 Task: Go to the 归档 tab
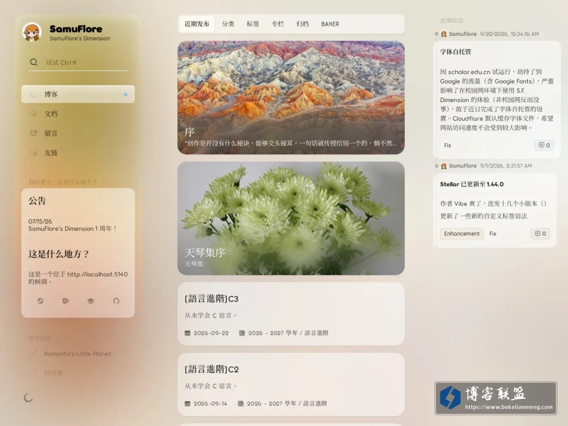pyautogui.click(x=302, y=24)
